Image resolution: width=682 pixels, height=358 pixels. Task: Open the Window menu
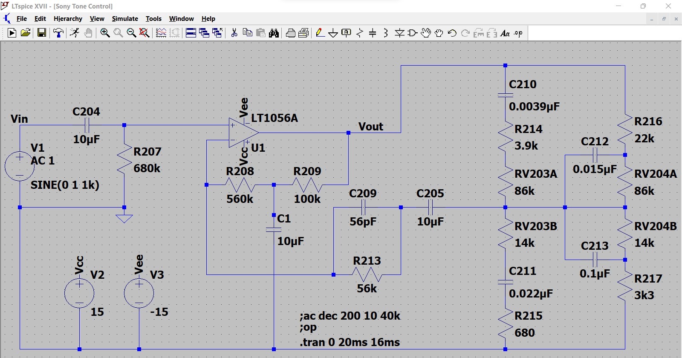point(181,19)
